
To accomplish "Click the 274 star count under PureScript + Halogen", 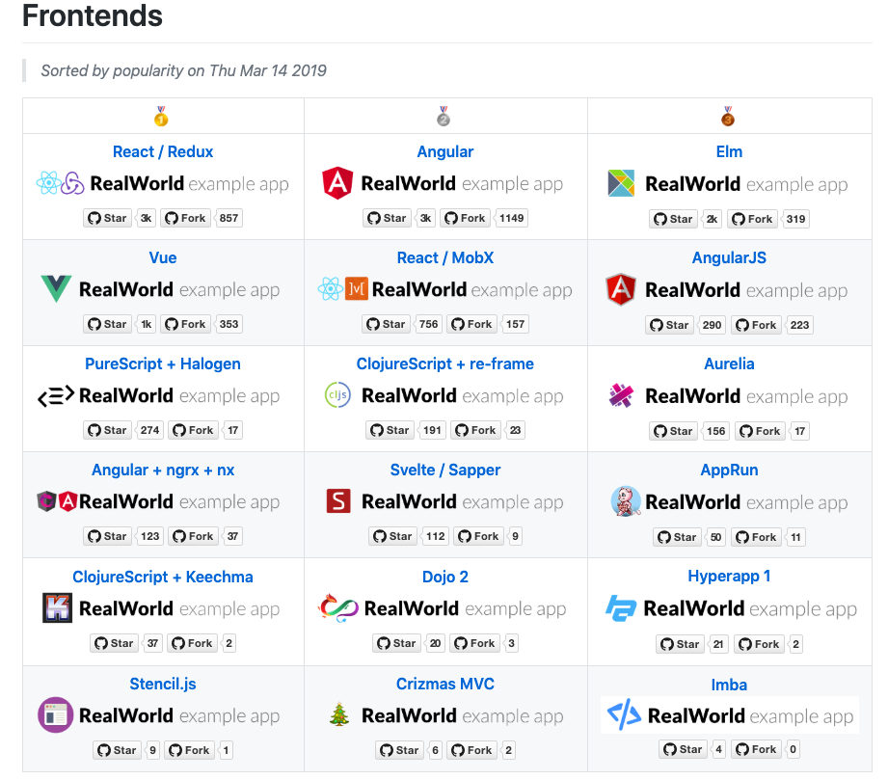I will click(x=149, y=430).
